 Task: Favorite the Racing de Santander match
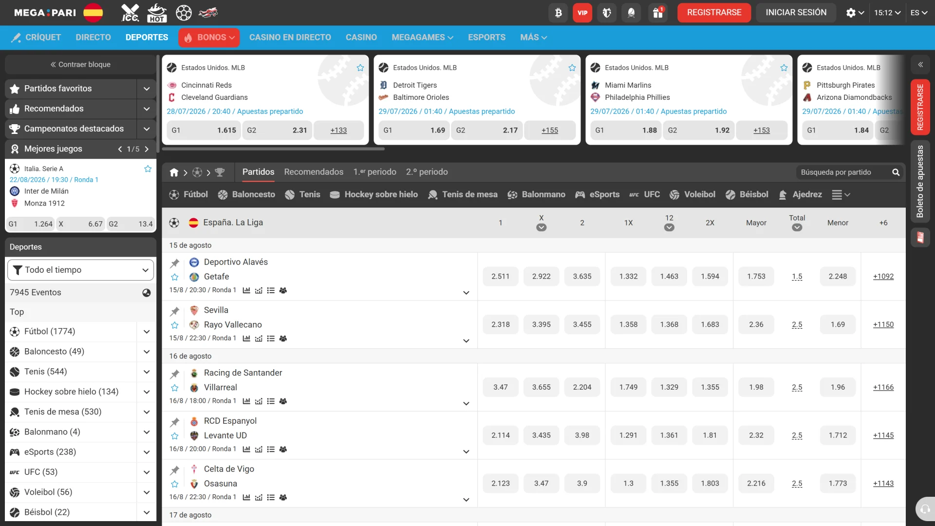(175, 388)
